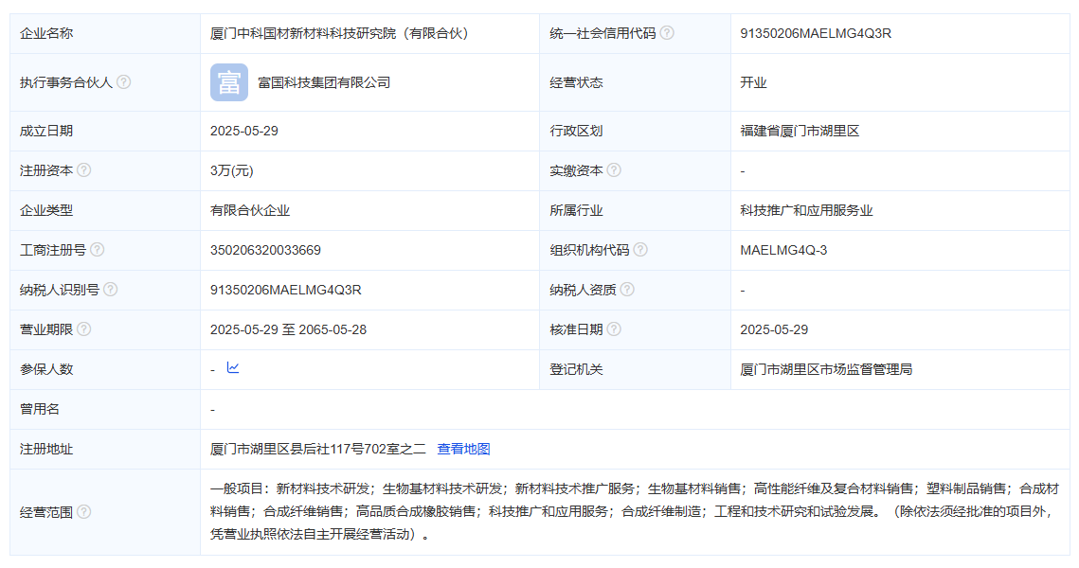Click the 开业 business status value
The height and width of the screenshot is (568, 1079).
tap(753, 82)
